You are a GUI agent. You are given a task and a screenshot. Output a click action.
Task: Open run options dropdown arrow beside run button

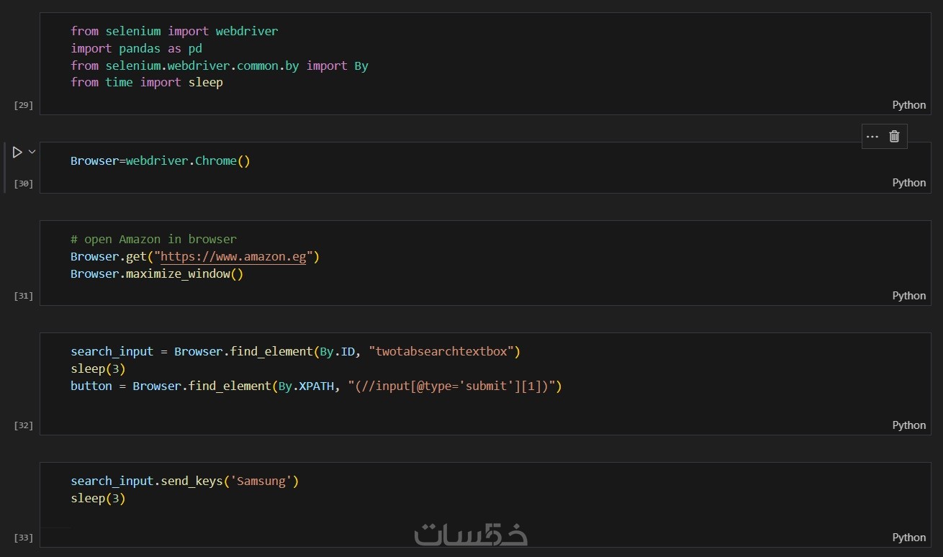(x=32, y=152)
